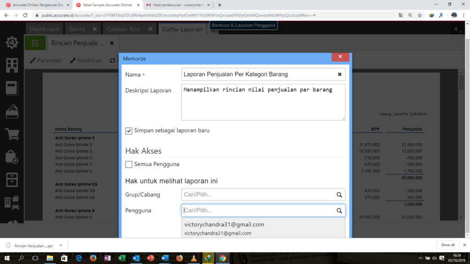Switch to the Berita tab
This screenshot has width=470, height=264.
point(77,29)
